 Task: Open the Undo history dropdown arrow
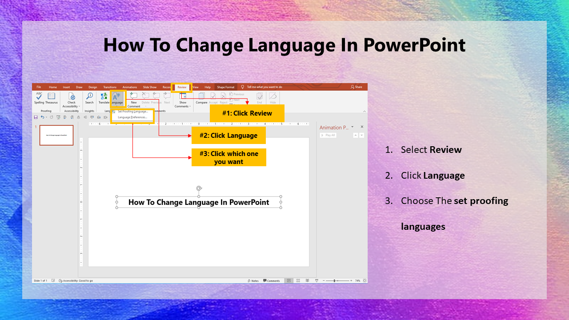[47, 117]
